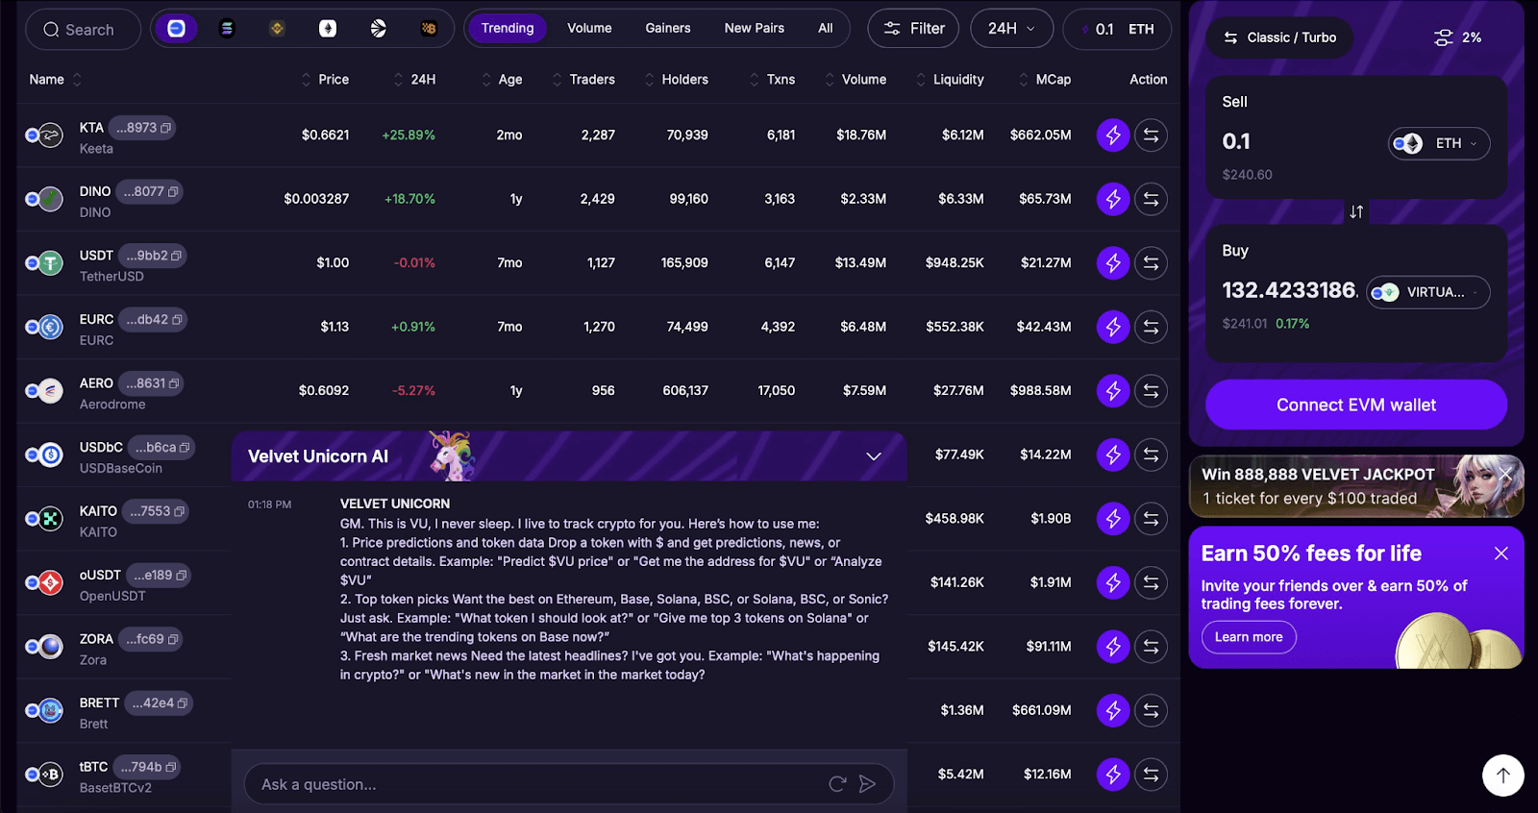Viewport: 1538px width, 813px height.
Task: Collapse the Velvet Unicorn AI panel
Action: tap(874, 456)
